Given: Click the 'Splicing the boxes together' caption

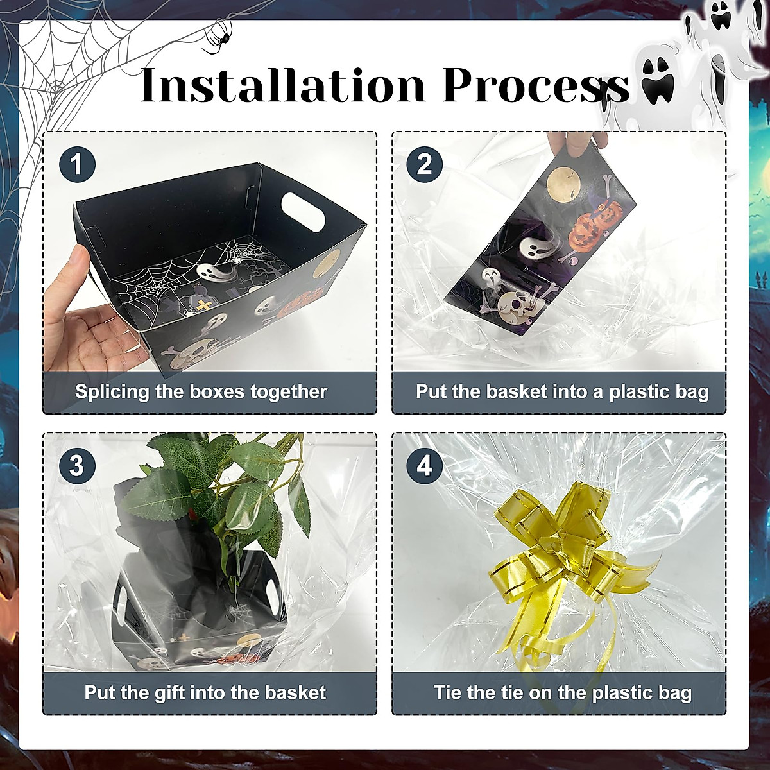Looking at the screenshot, I should coord(201,391).
